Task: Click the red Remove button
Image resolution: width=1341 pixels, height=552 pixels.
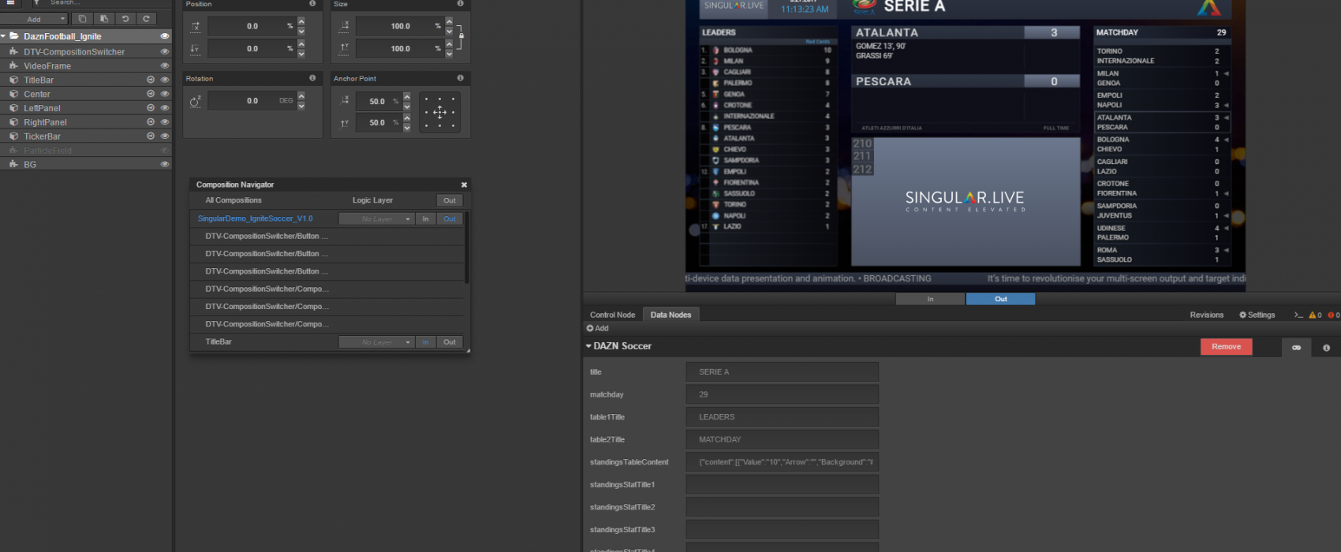Action: pyautogui.click(x=1226, y=347)
